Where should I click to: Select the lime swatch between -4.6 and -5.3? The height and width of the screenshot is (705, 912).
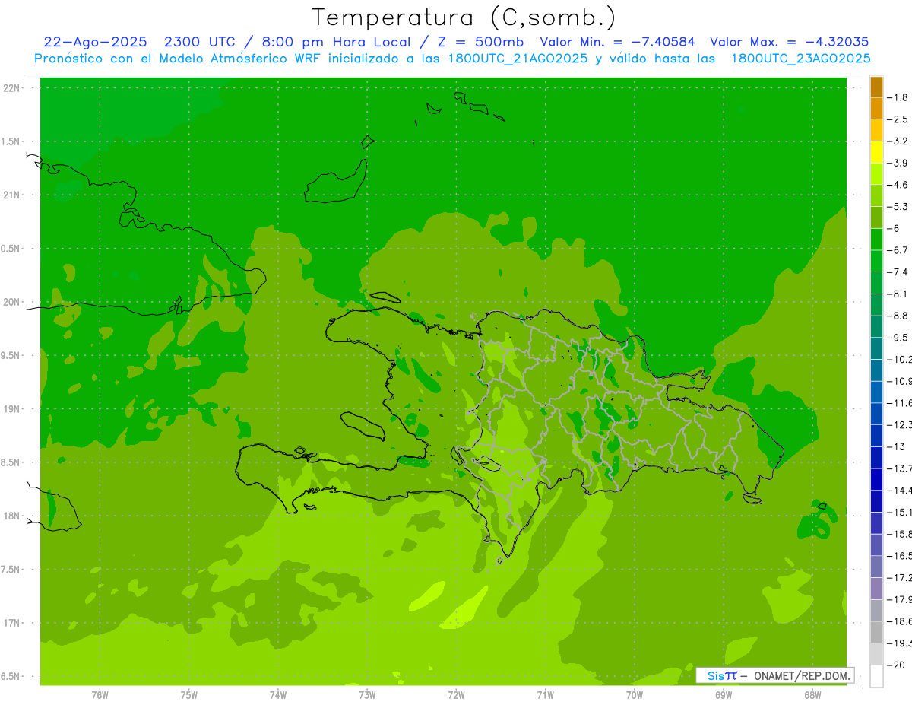tap(876, 195)
